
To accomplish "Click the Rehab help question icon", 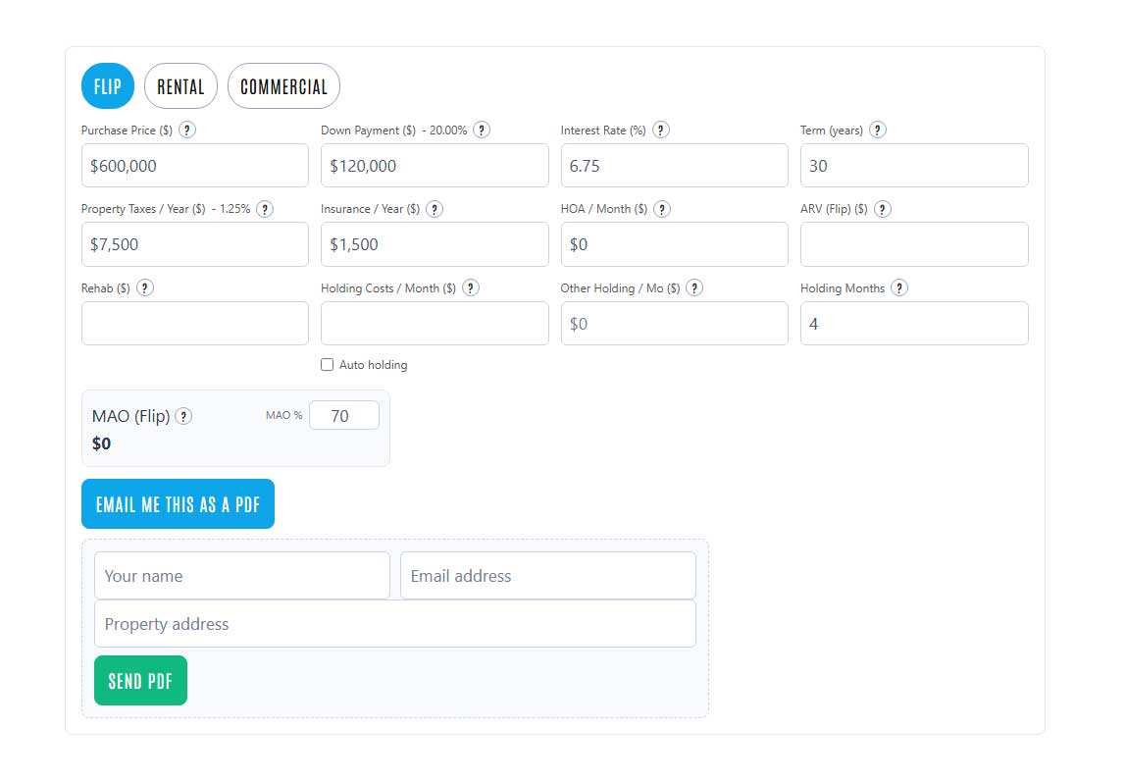I will click(x=145, y=287).
